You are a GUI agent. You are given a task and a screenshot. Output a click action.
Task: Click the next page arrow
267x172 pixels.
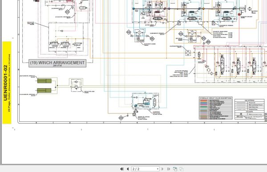click(x=162, y=169)
